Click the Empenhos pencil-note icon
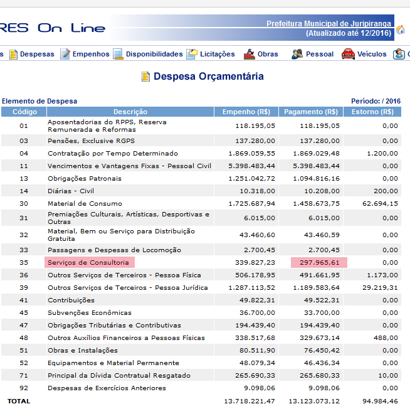 pyautogui.click(x=65, y=54)
